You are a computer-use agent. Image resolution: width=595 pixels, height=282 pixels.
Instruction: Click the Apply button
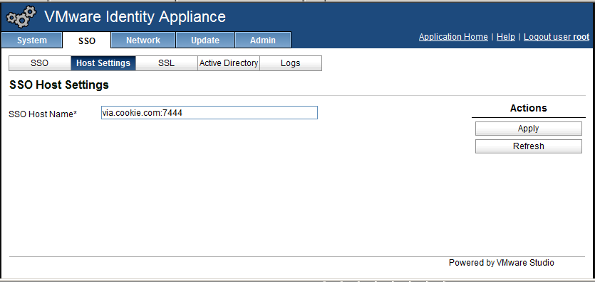click(529, 129)
